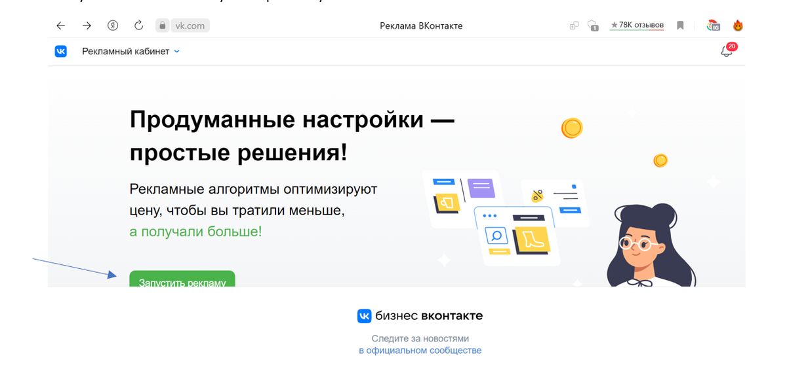
Task: Select the flame icon in the toolbar
Action: (x=738, y=25)
